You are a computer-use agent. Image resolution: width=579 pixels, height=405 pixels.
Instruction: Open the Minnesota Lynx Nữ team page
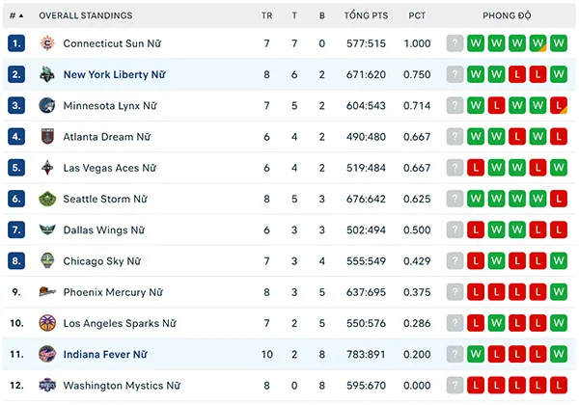(x=110, y=105)
